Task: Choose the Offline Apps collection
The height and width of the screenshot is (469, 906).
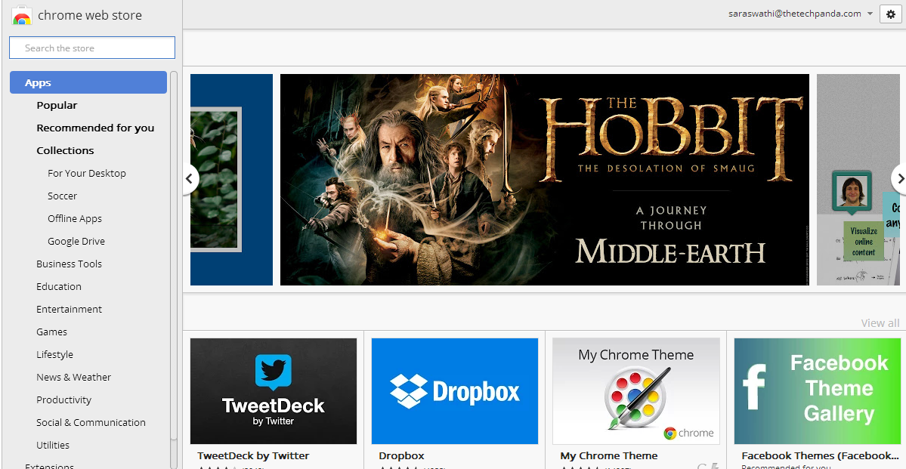Action: (75, 218)
